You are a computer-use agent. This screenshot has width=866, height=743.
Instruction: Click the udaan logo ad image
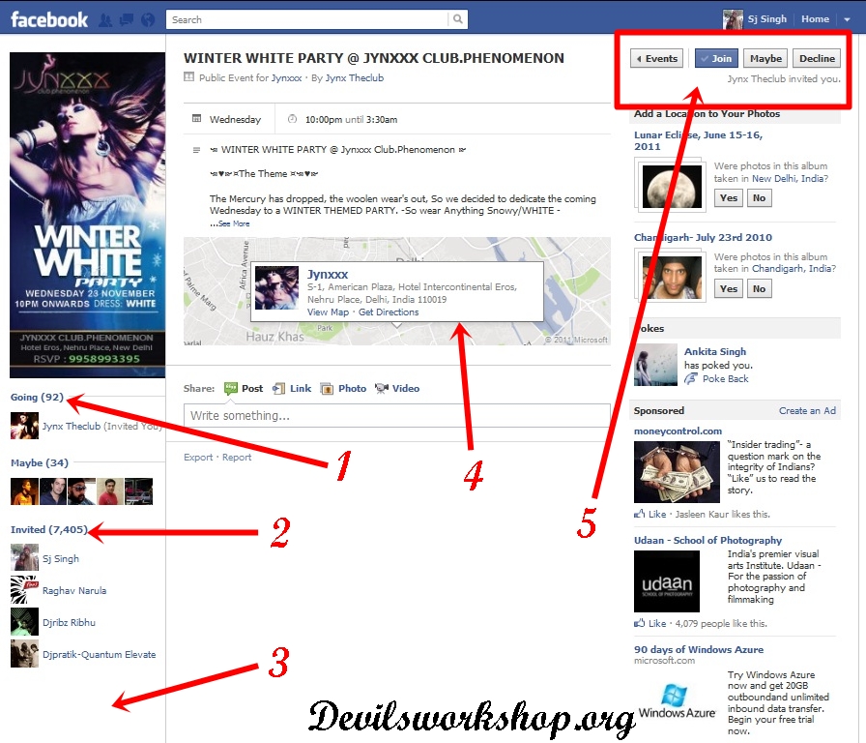pyautogui.click(x=667, y=581)
